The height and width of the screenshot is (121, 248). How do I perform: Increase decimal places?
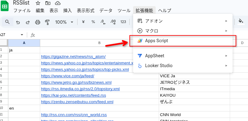pyautogui.click(x=113, y=22)
